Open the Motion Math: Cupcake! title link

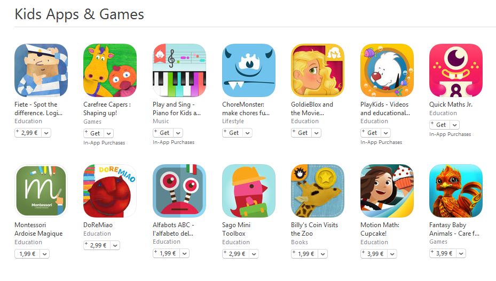[x=380, y=229]
